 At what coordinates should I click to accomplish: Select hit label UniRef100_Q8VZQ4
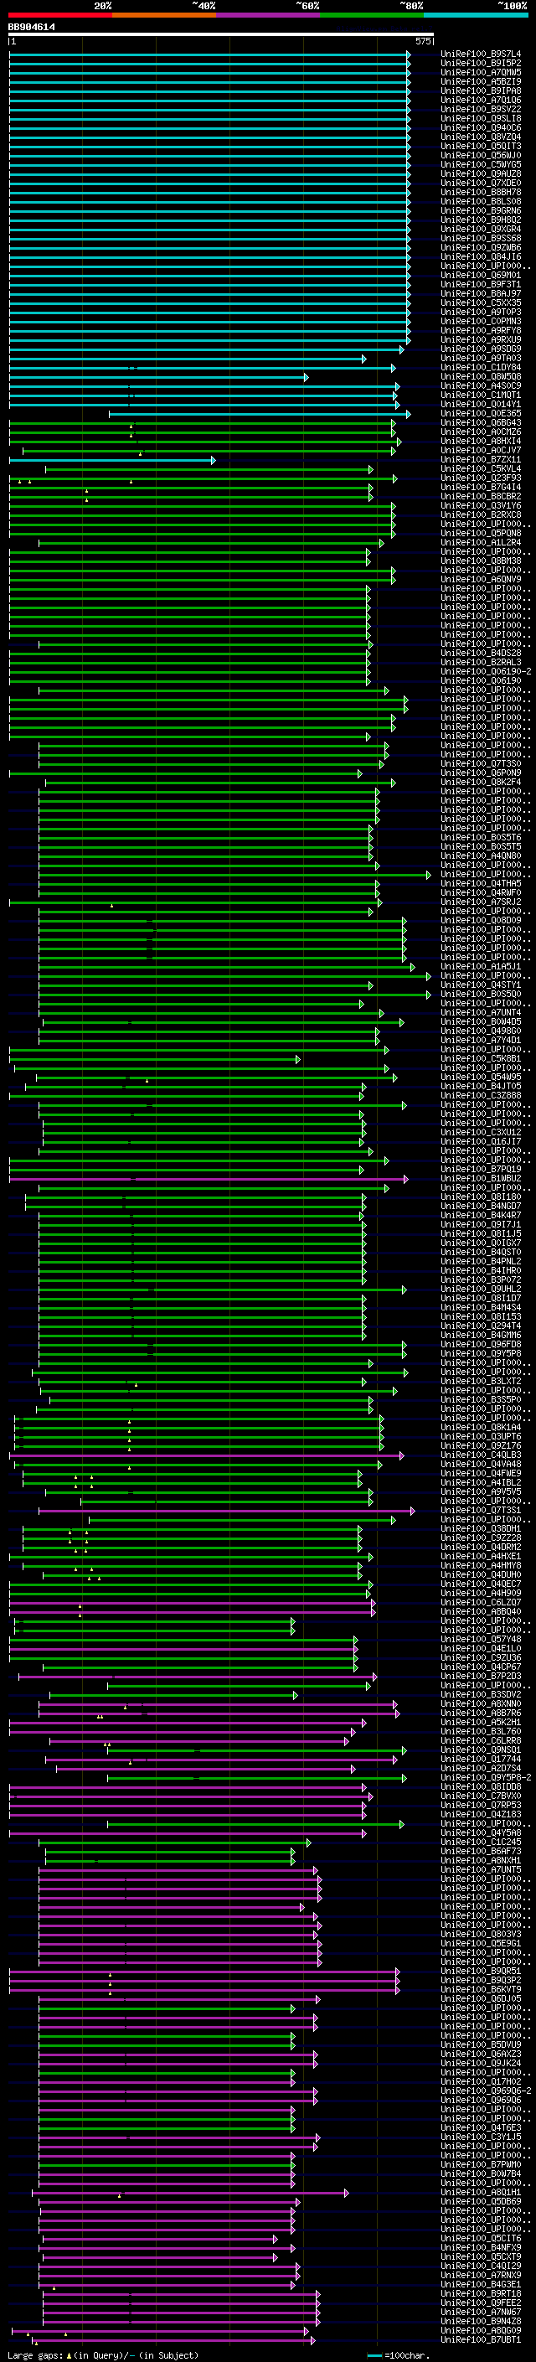coord(480,137)
